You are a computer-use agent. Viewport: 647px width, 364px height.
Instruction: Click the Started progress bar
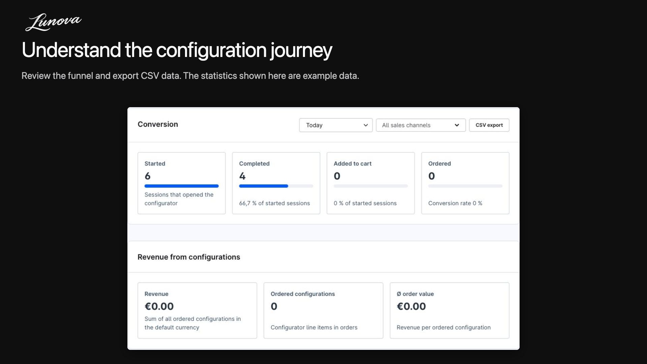(182, 186)
